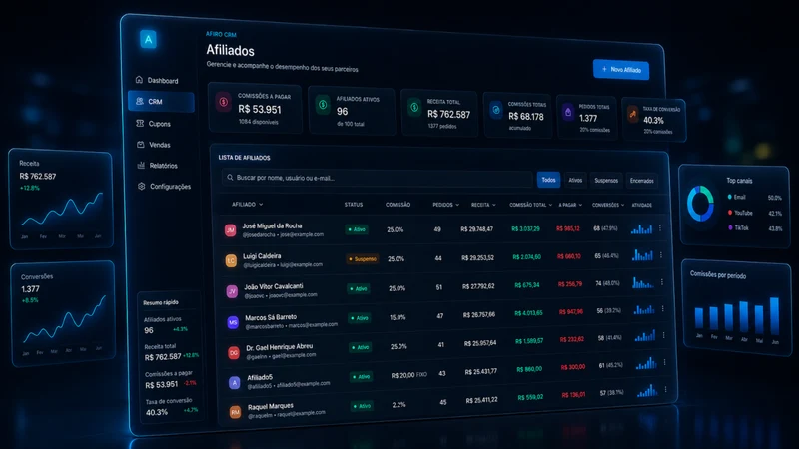799x449 pixels.
Task: Click the Ativo badge of José Miguel da Rocha
Action: [357, 229]
